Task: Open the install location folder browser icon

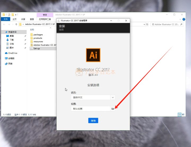Action: [113, 109]
